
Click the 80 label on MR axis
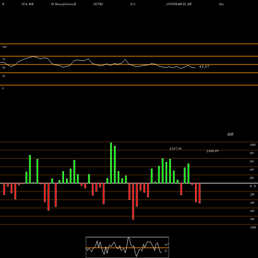(252, 153)
